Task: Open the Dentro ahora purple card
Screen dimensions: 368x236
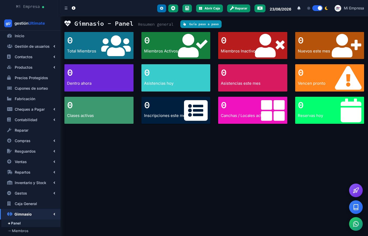Action: 99,78
